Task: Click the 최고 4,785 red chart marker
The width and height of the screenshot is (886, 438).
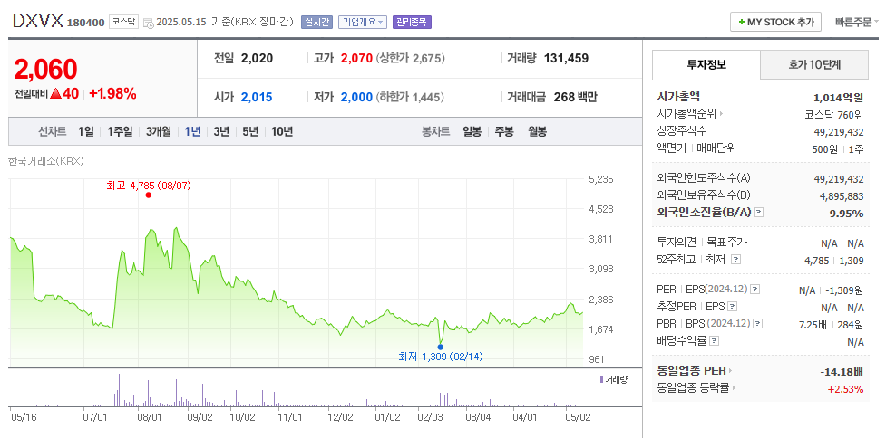Action: click(x=148, y=195)
